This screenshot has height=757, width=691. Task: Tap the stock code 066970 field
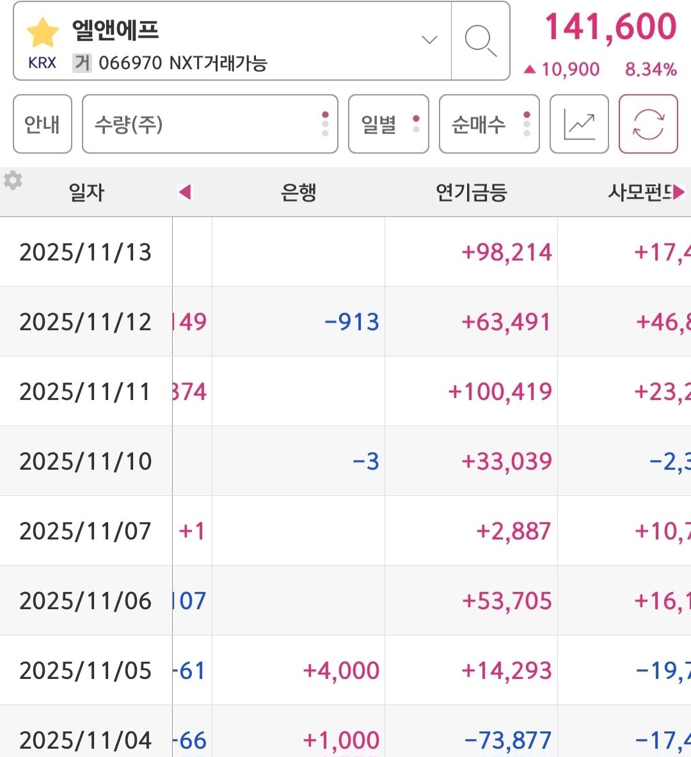[130, 63]
